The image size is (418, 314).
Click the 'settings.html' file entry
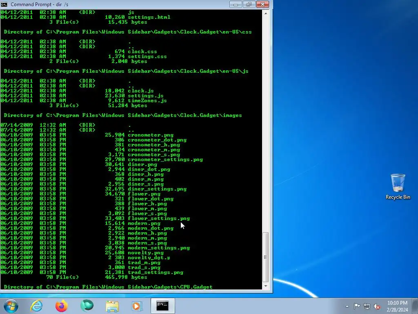click(149, 17)
